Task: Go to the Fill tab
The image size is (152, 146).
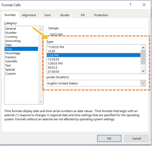Action: pos(83,15)
